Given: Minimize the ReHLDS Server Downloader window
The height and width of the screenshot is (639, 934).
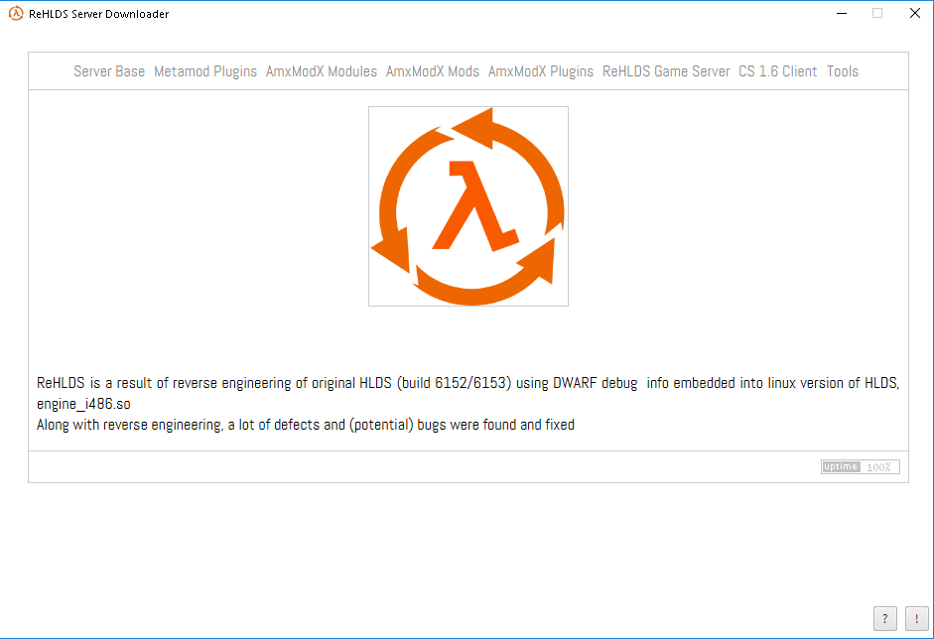Looking at the screenshot, I should (x=842, y=13).
